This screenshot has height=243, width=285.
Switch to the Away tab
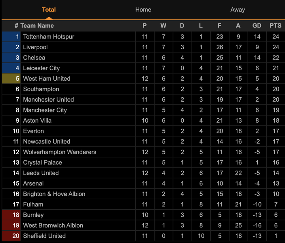point(237,10)
